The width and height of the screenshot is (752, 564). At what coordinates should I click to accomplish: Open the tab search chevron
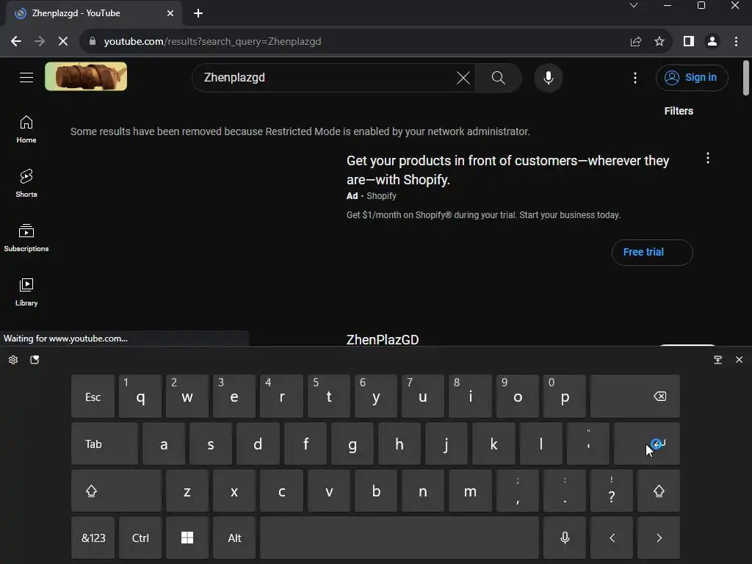pyautogui.click(x=634, y=5)
